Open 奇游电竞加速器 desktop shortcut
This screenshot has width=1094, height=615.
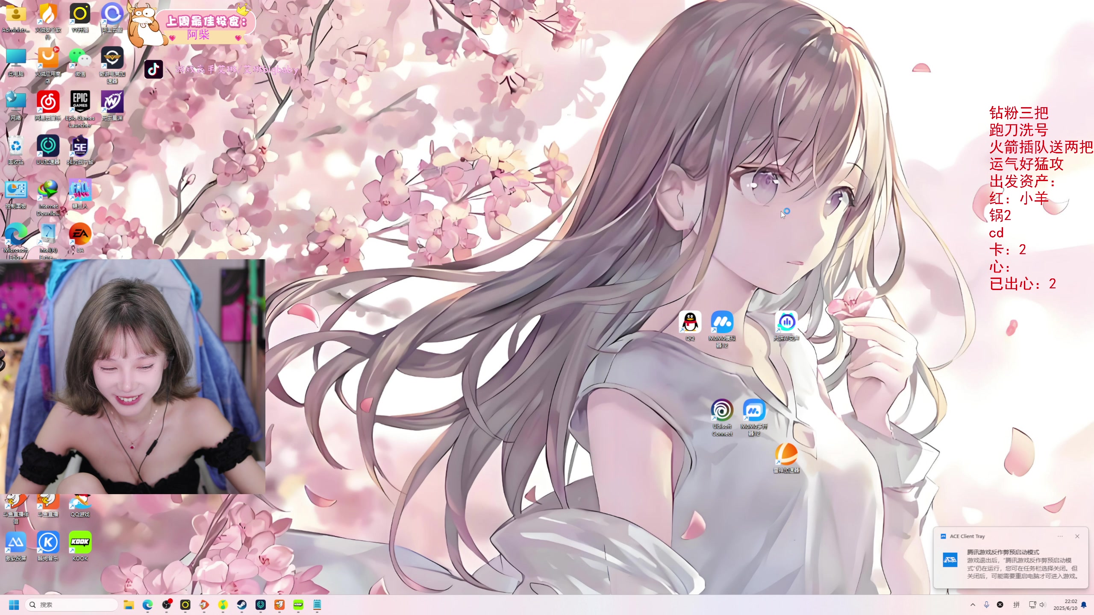pos(112,65)
